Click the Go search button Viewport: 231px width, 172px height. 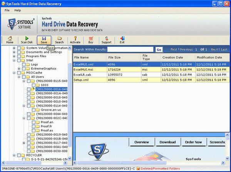[159, 49]
